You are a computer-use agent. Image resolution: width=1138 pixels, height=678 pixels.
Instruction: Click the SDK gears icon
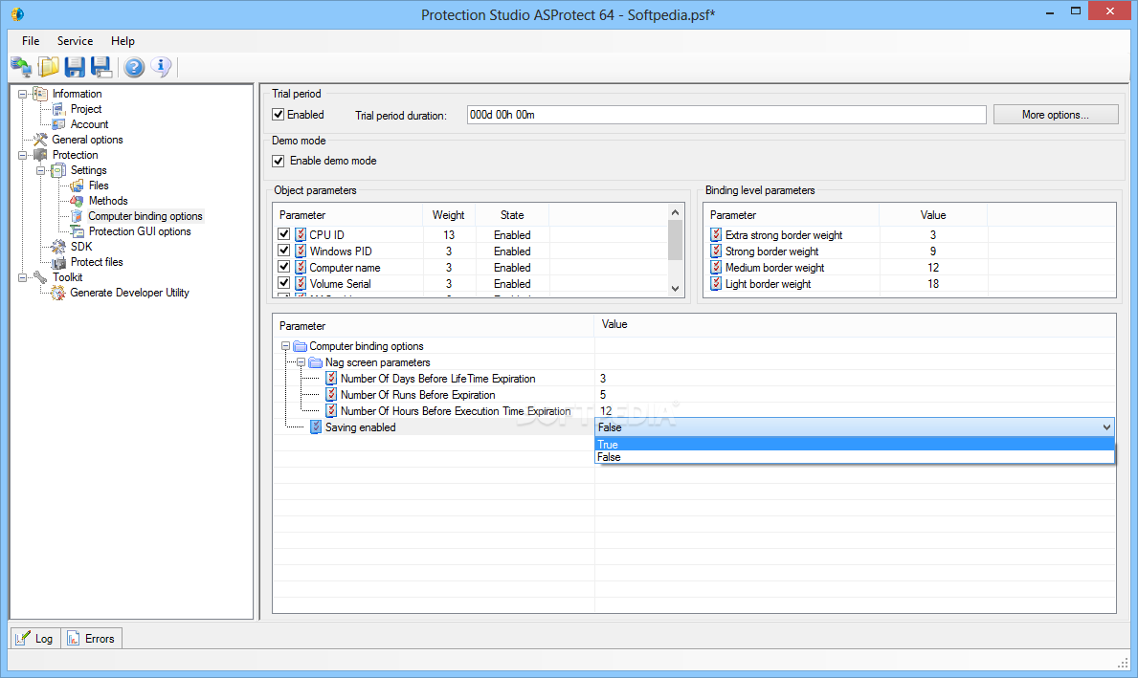point(58,247)
